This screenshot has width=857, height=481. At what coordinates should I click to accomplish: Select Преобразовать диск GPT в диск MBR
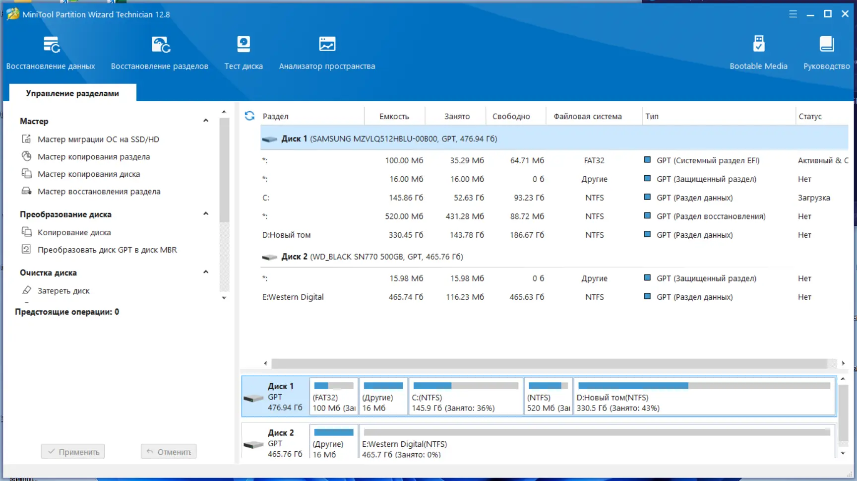[x=108, y=250]
